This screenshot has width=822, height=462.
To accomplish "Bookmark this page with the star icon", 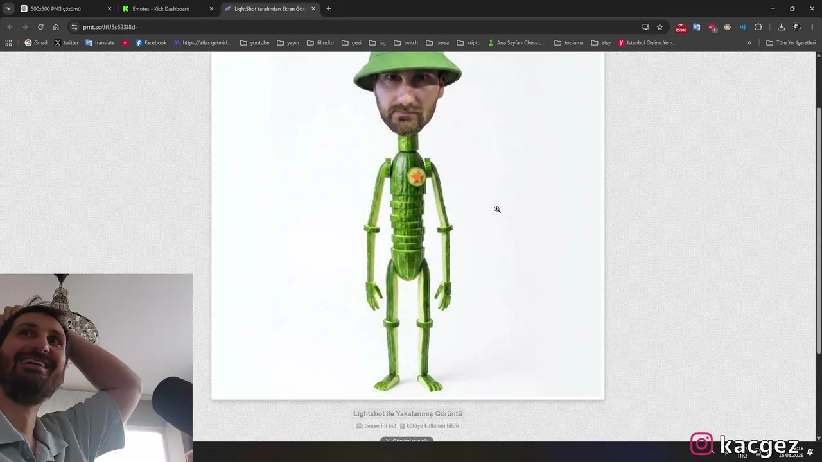I will pos(660,27).
